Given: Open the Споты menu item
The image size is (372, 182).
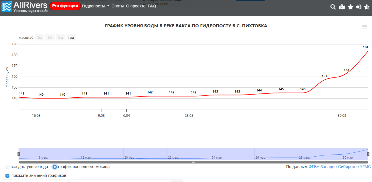Looking at the screenshot, I should coord(117,6).
